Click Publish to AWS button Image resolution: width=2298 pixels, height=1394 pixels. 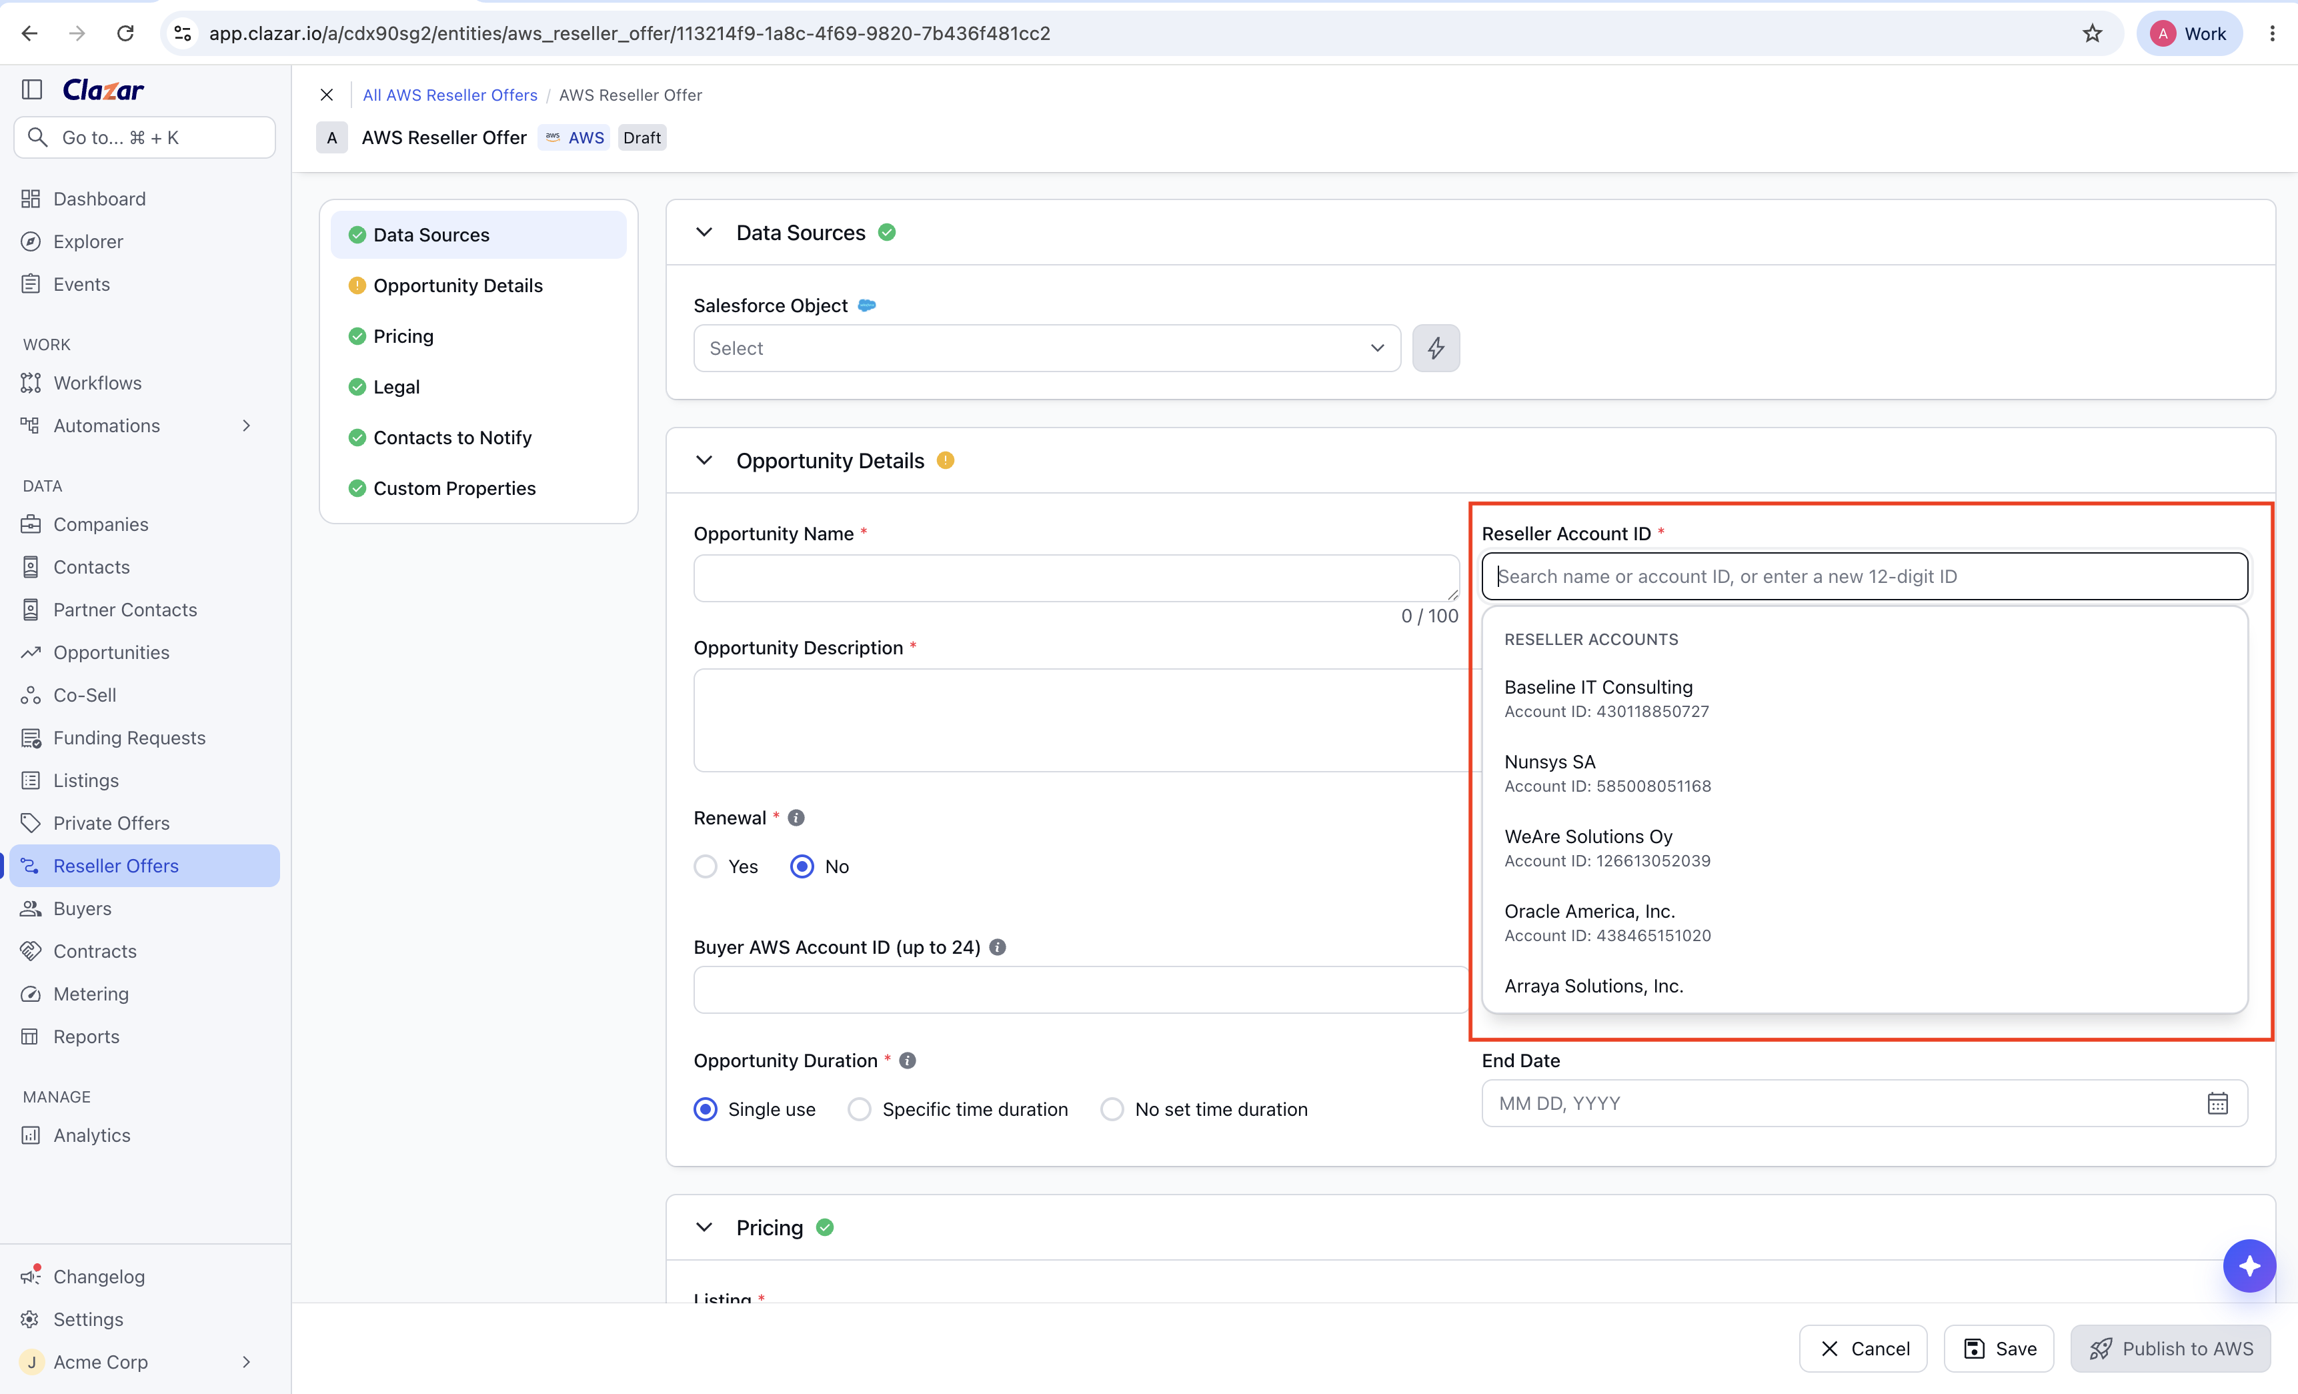pyautogui.click(x=2170, y=1348)
